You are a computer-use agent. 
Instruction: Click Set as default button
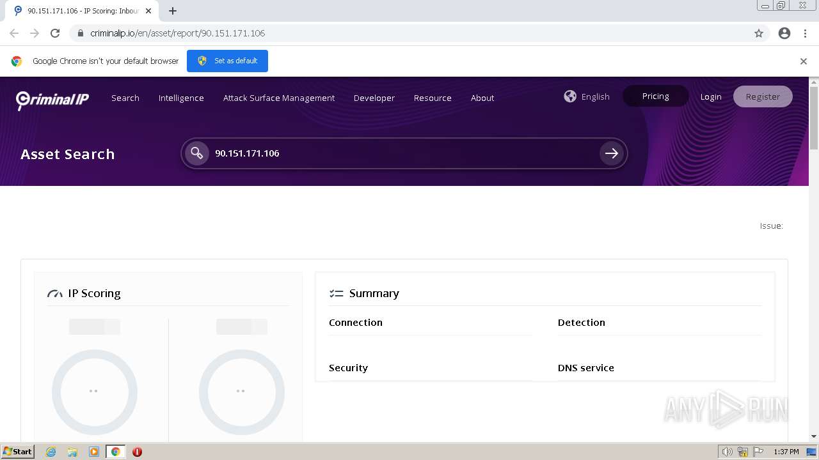tap(227, 61)
